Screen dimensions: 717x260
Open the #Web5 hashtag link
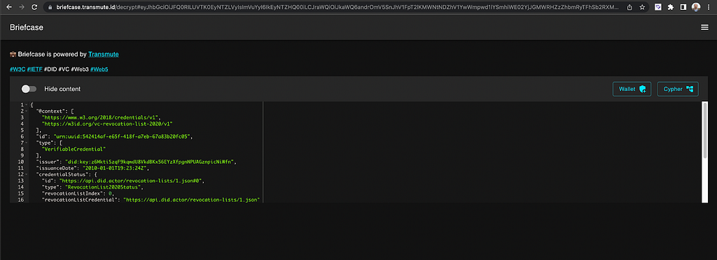pyautogui.click(x=99, y=69)
